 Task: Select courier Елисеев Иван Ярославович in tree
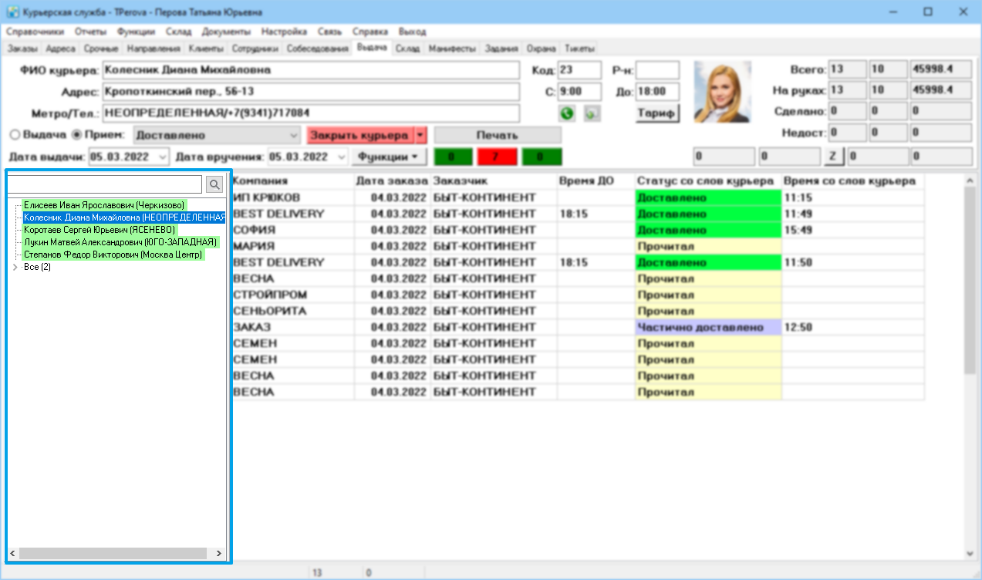104,205
